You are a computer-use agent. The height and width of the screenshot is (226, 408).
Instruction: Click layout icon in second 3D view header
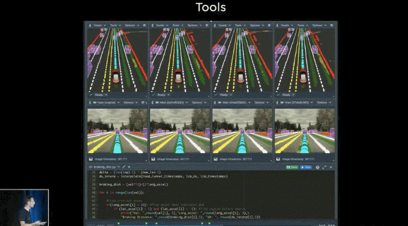[207, 26]
